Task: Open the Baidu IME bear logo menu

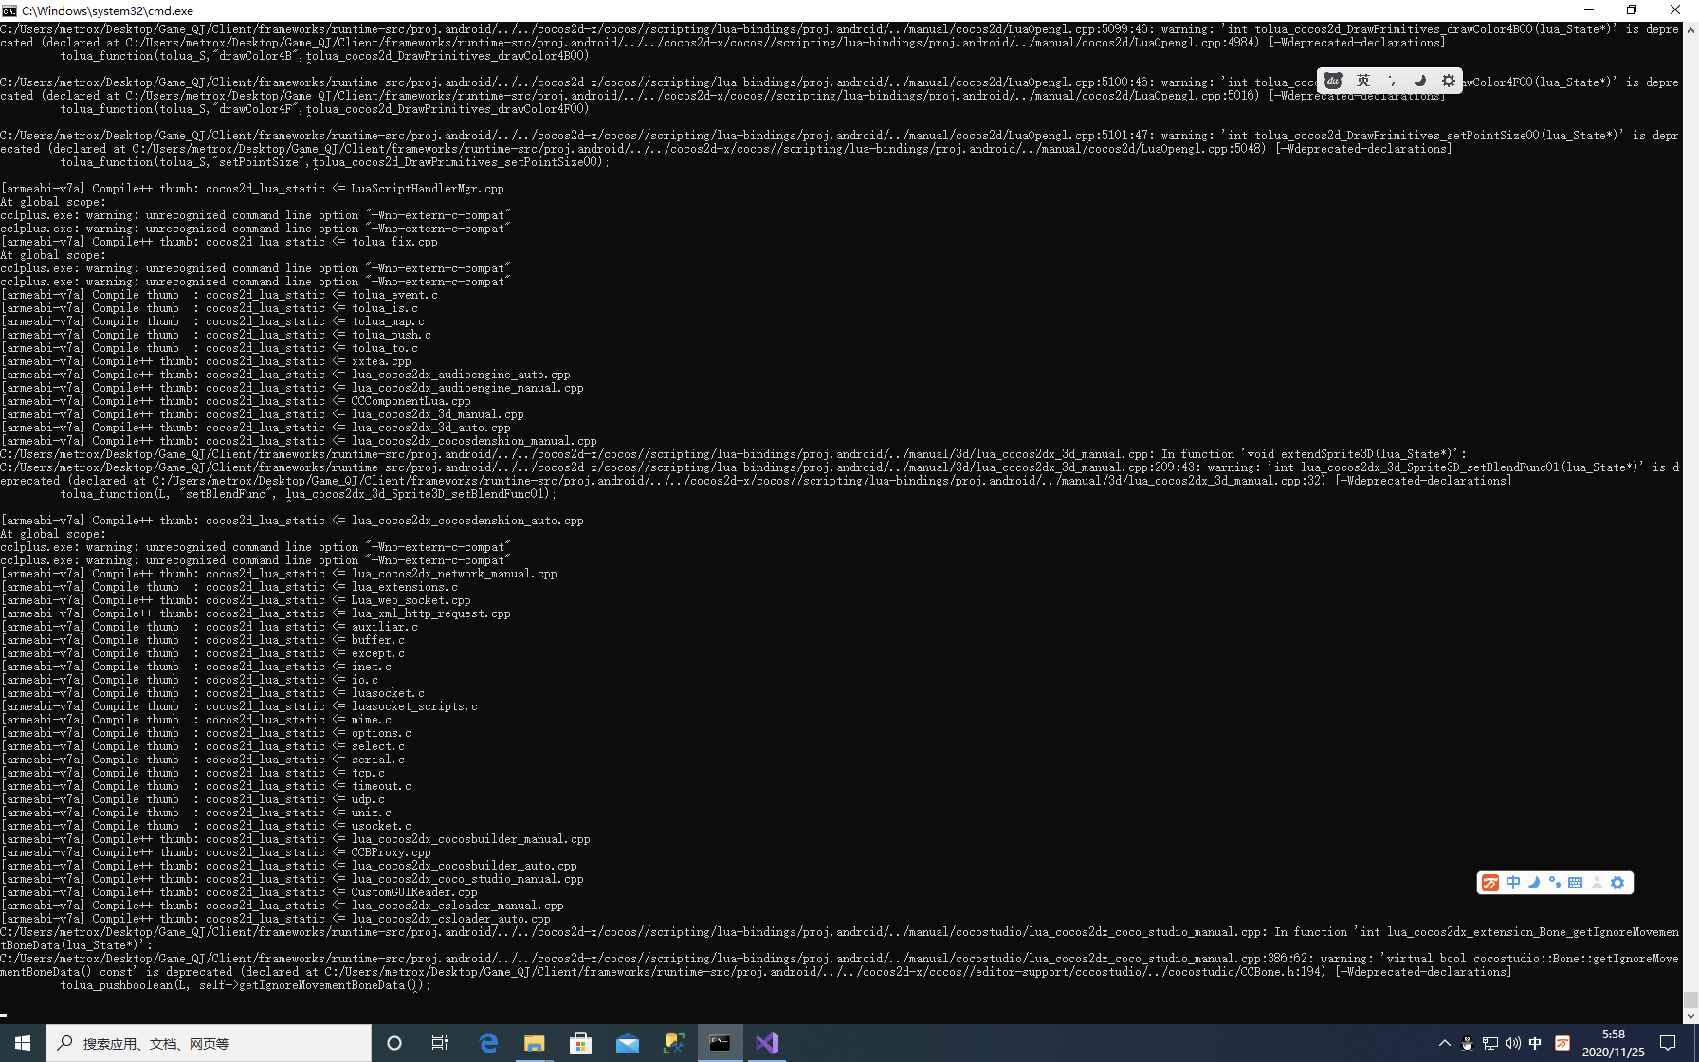Action: (1333, 81)
